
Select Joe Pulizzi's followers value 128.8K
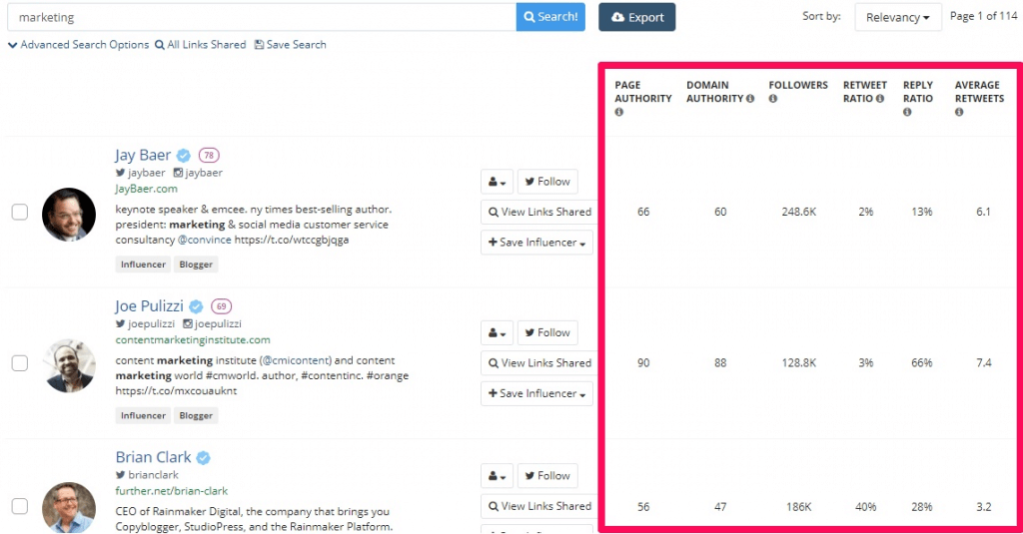pyautogui.click(x=798, y=363)
